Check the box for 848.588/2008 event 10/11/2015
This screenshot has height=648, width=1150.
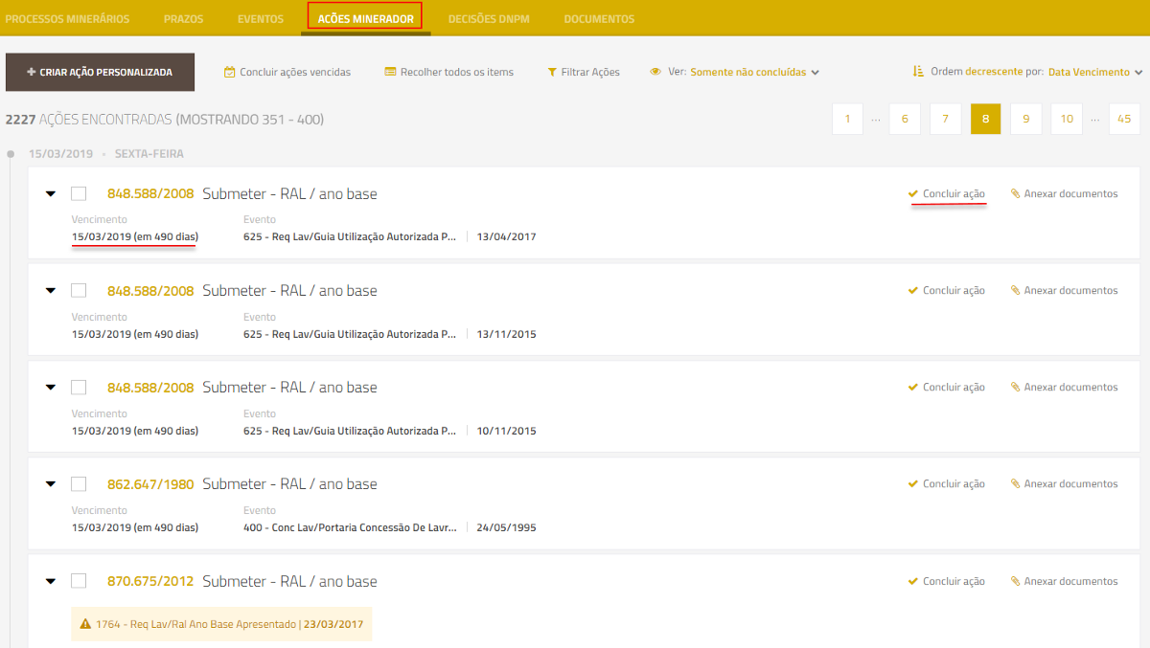(79, 387)
